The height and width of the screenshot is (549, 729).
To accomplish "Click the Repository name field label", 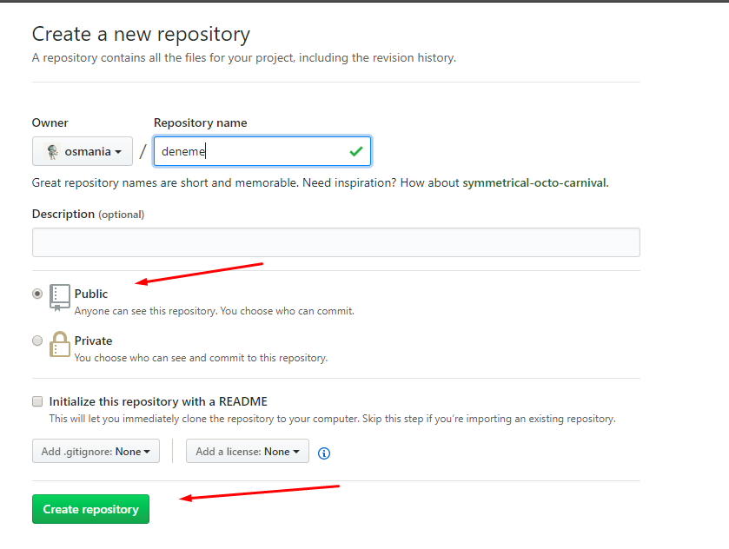I will pos(200,122).
